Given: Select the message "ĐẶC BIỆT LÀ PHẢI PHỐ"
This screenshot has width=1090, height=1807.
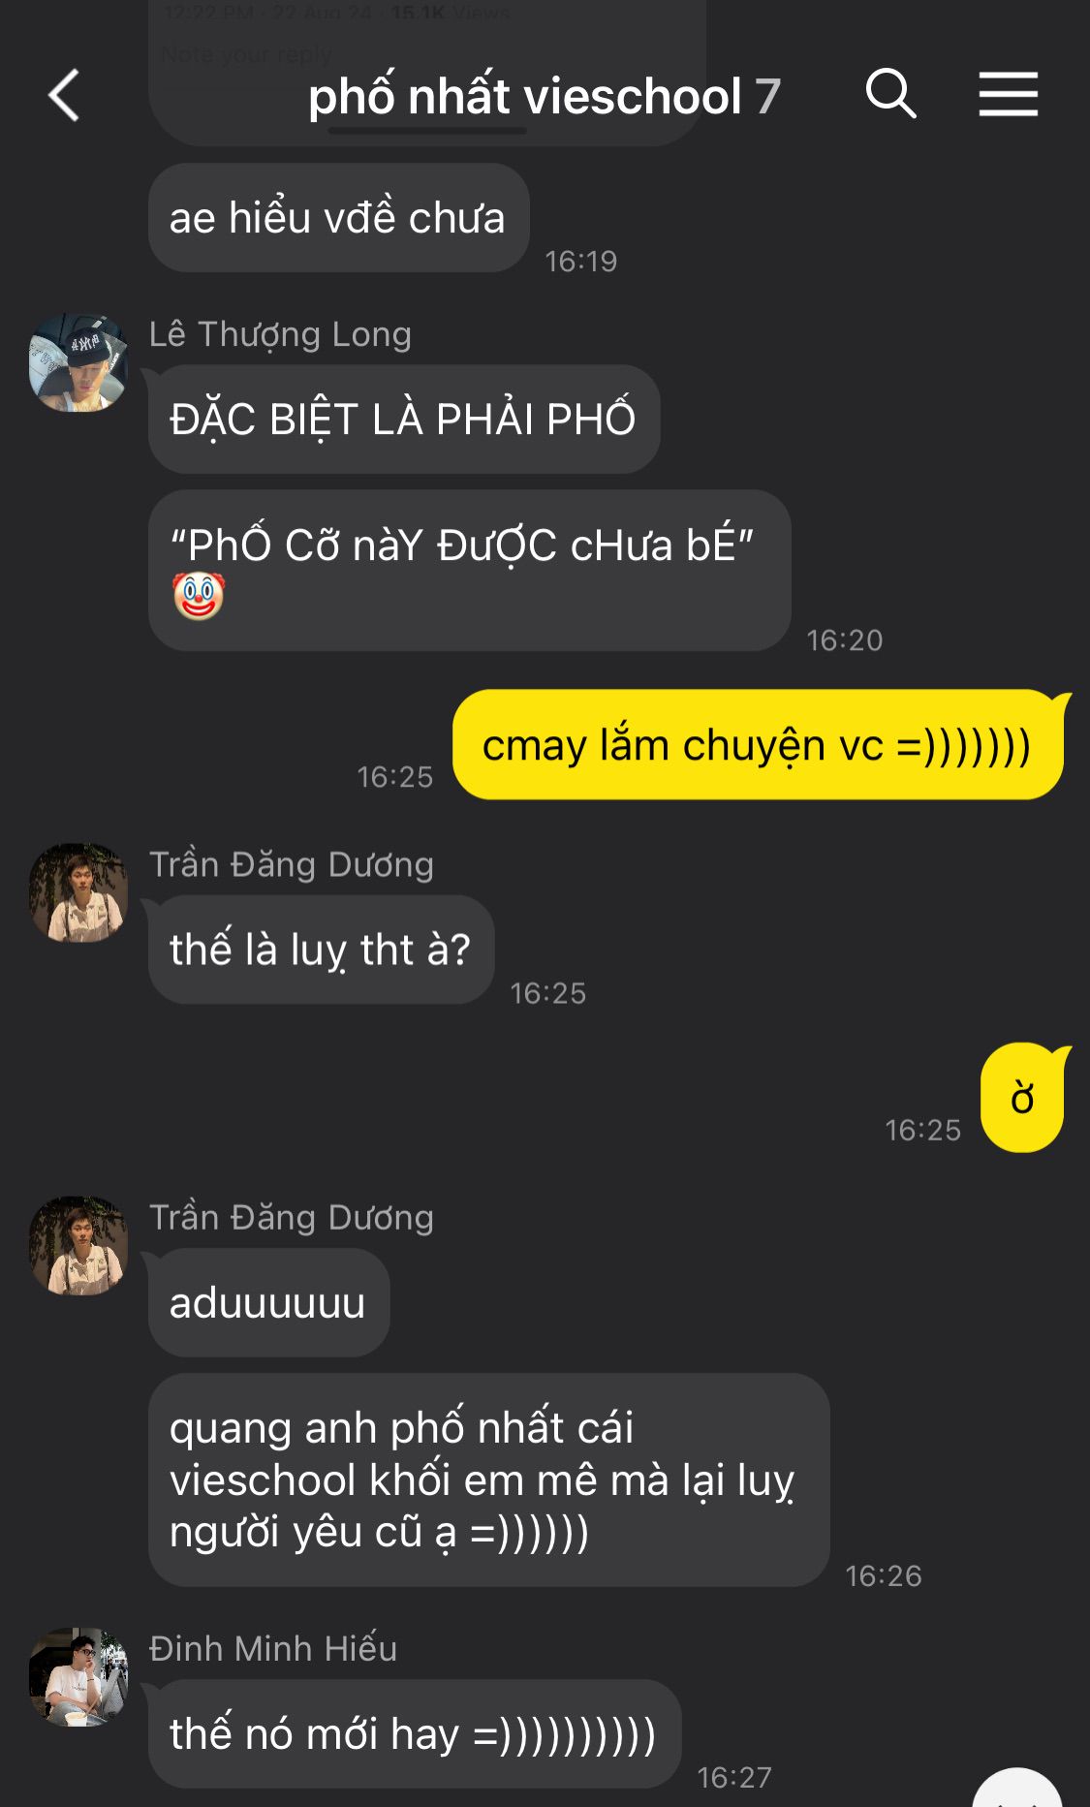Looking at the screenshot, I should (x=403, y=420).
